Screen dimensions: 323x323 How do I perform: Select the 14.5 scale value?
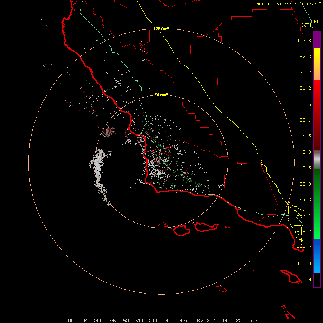point(305,136)
